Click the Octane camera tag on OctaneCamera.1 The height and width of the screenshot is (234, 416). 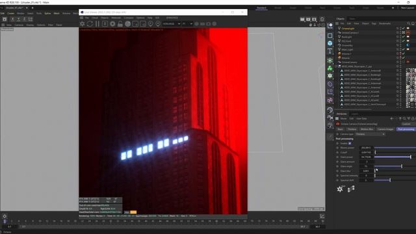pyautogui.click(x=408, y=32)
